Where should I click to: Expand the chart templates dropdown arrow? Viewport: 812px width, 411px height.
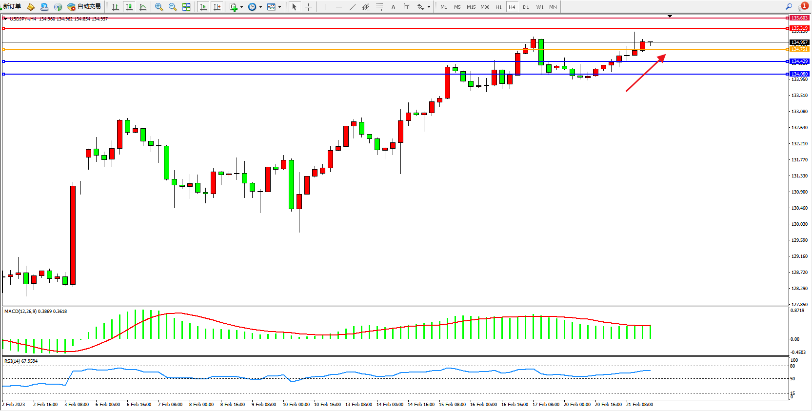279,7
